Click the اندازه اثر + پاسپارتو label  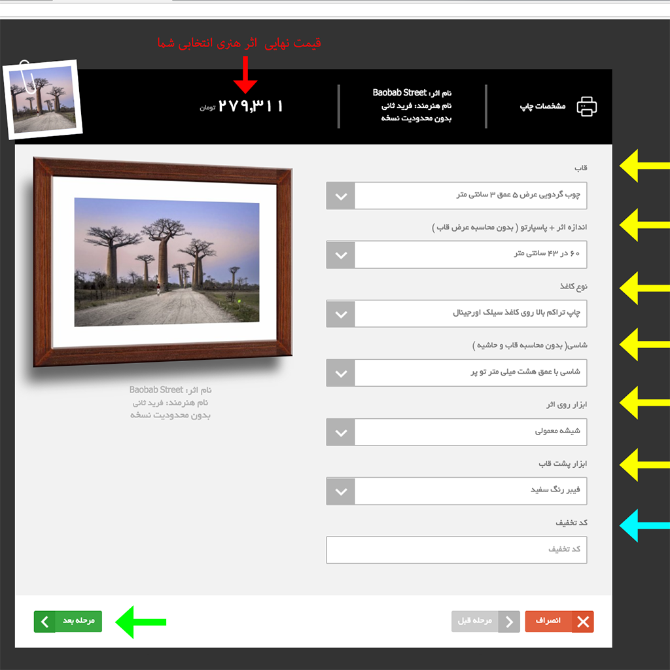click(509, 227)
